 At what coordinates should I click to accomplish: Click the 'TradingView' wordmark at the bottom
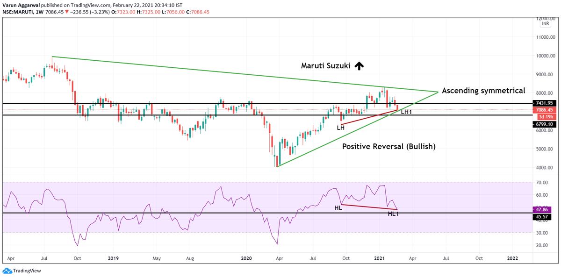[27, 271]
